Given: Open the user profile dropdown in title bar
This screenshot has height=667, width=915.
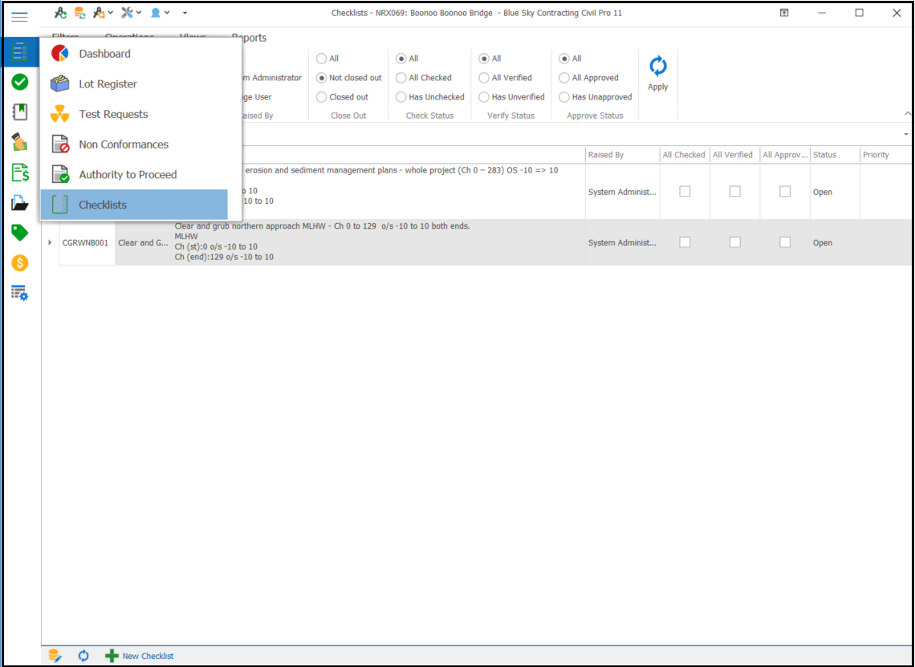Looking at the screenshot, I should pyautogui.click(x=160, y=13).
